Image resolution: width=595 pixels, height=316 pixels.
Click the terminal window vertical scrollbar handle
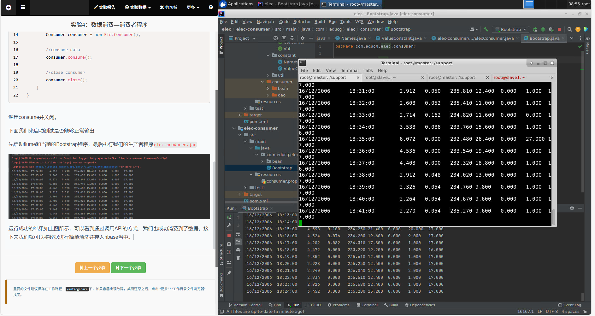click(x=553, y=217)
